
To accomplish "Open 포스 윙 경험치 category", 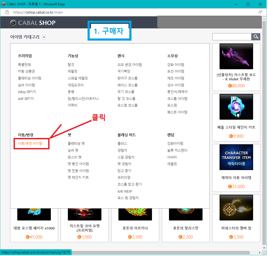I will point(129,198).
